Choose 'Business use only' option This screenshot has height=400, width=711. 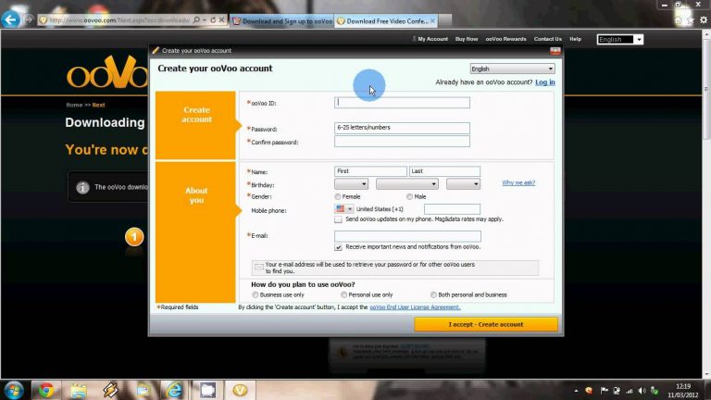coord(256,294)
